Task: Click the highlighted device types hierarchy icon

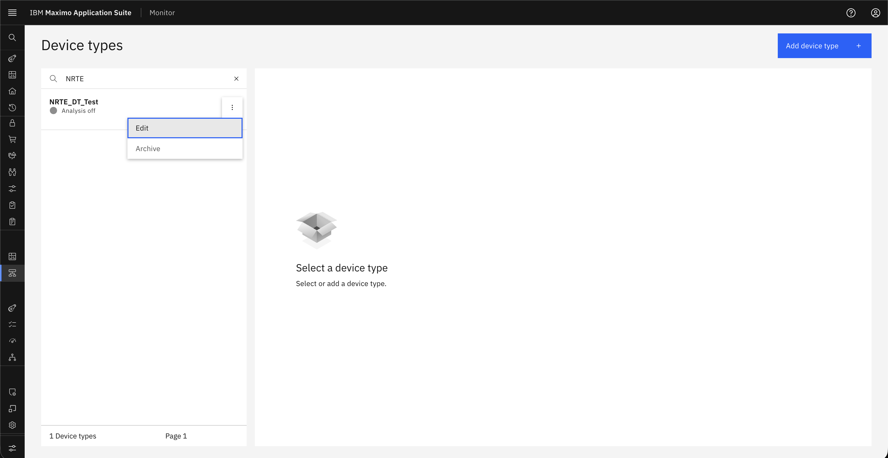Action: point(12,273)
